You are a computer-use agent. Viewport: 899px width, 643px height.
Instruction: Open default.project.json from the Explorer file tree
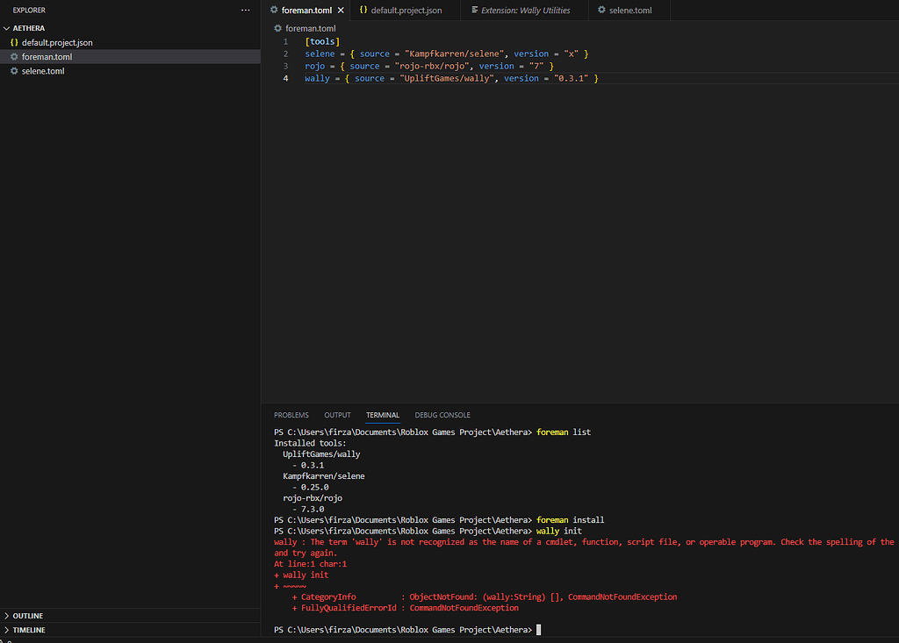(57, 42)
